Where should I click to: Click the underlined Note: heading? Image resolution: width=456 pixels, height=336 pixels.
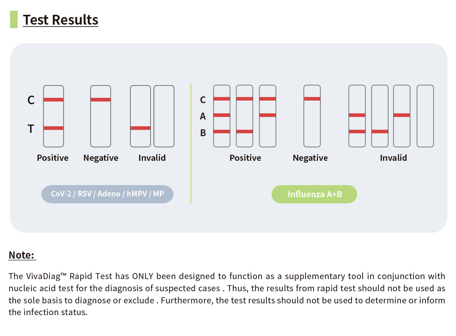[22, 255]
